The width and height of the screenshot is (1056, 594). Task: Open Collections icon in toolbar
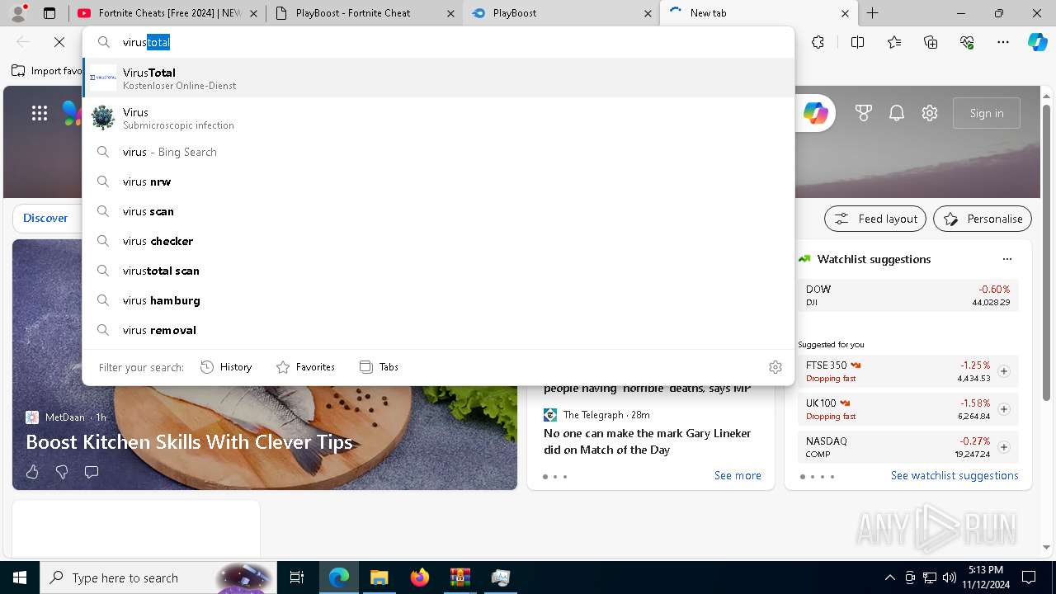tap(931, 42)
